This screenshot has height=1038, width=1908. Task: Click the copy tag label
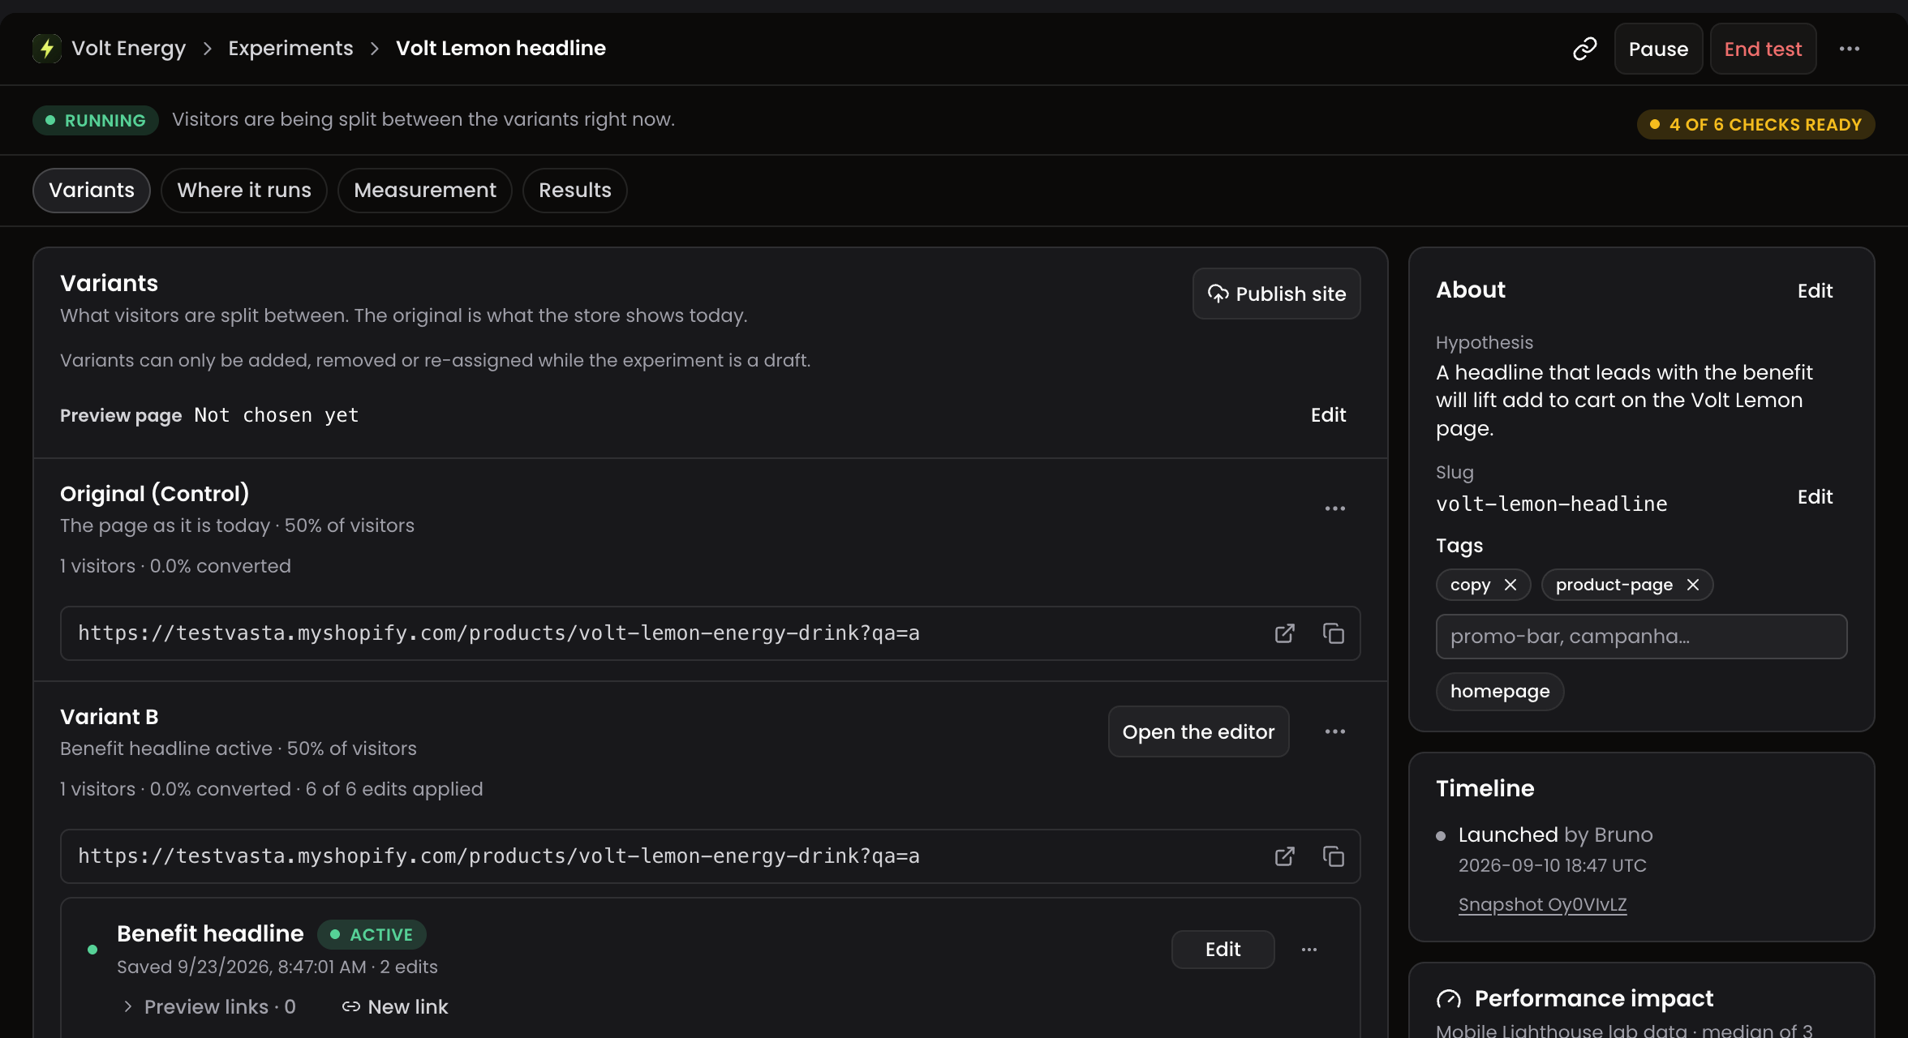click(x=1470, y=585)
